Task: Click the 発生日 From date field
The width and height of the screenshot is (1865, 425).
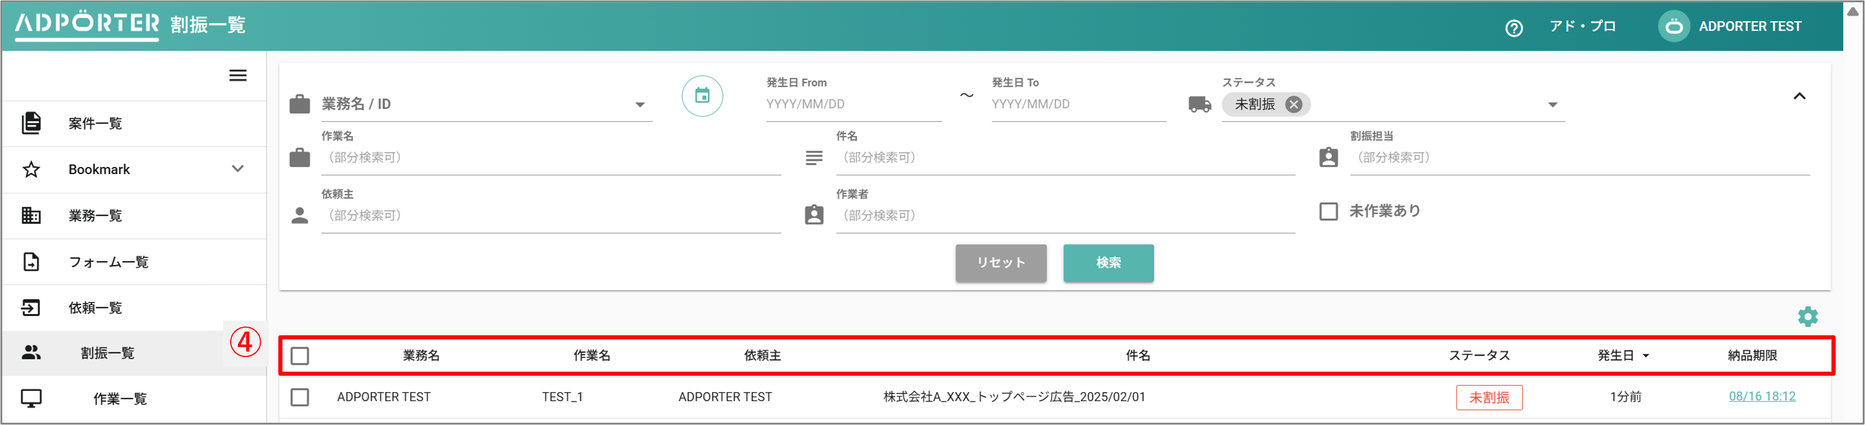Action: click(853, 105)
